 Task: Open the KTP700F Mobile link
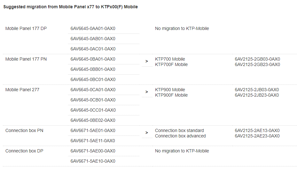(171, 64)
